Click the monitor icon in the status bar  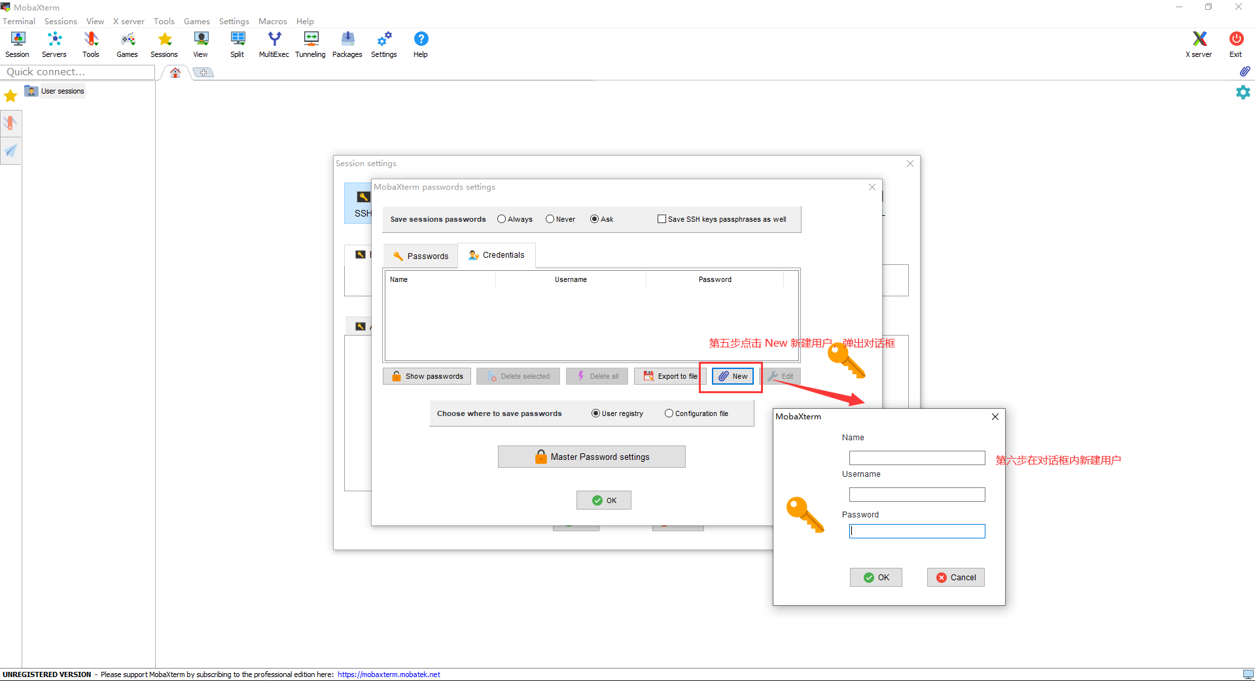(x=1248, y=674)
